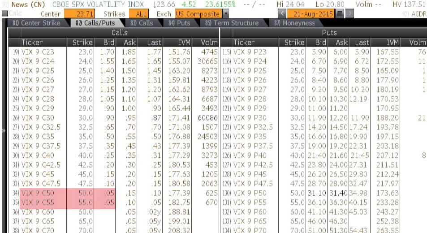This screenshot has height=233, width=427.
Task: Click the News (CN) link
Action: coord(20,4)
